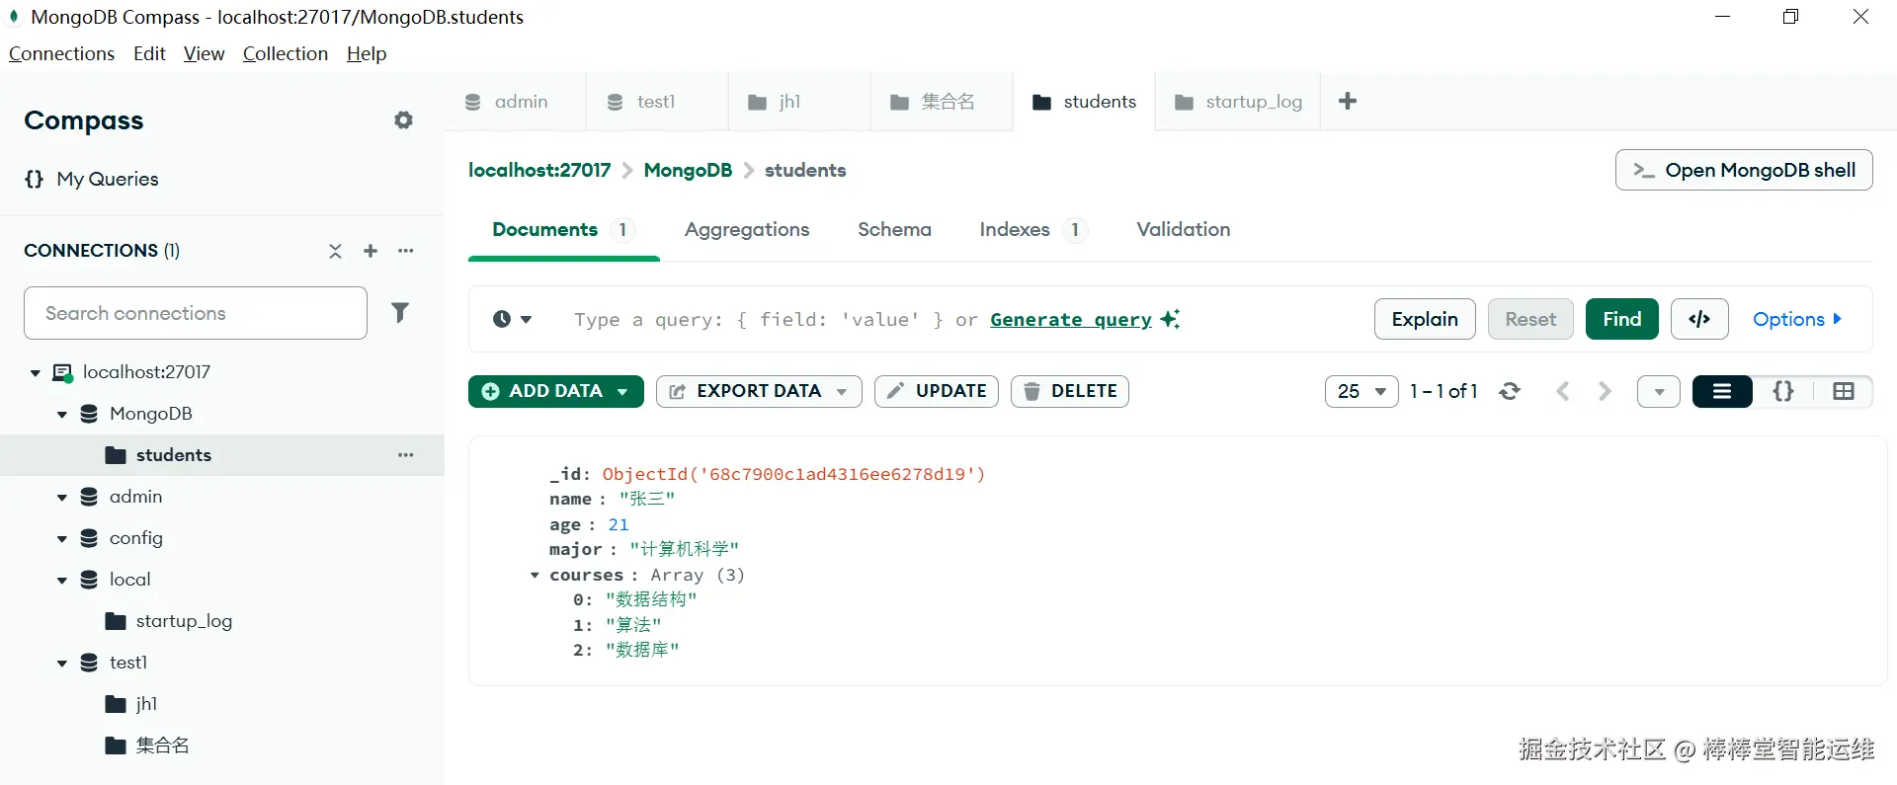
Task: Open ADD DATA dropdown
Action: (x=555, y=391)
